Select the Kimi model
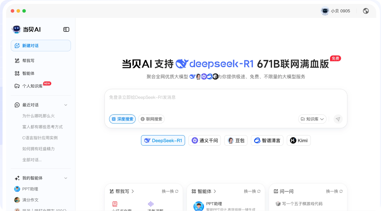381x211 pixels. click(299, 140)
